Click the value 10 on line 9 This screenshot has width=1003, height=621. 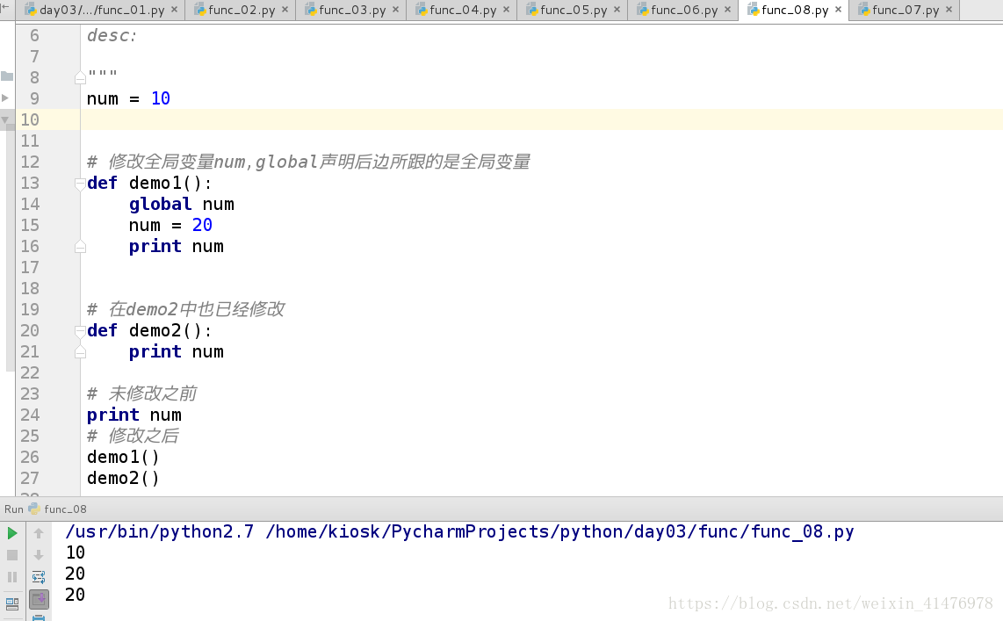[x=161, y=98]
